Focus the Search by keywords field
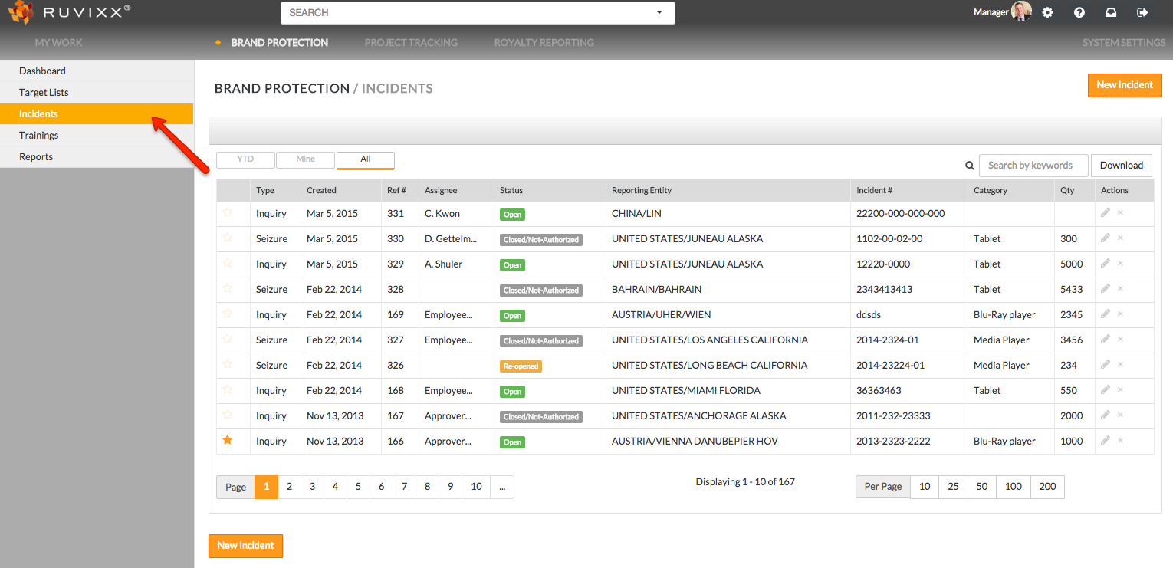This screenshot has height=568, width=1173. click(1033, 166)
